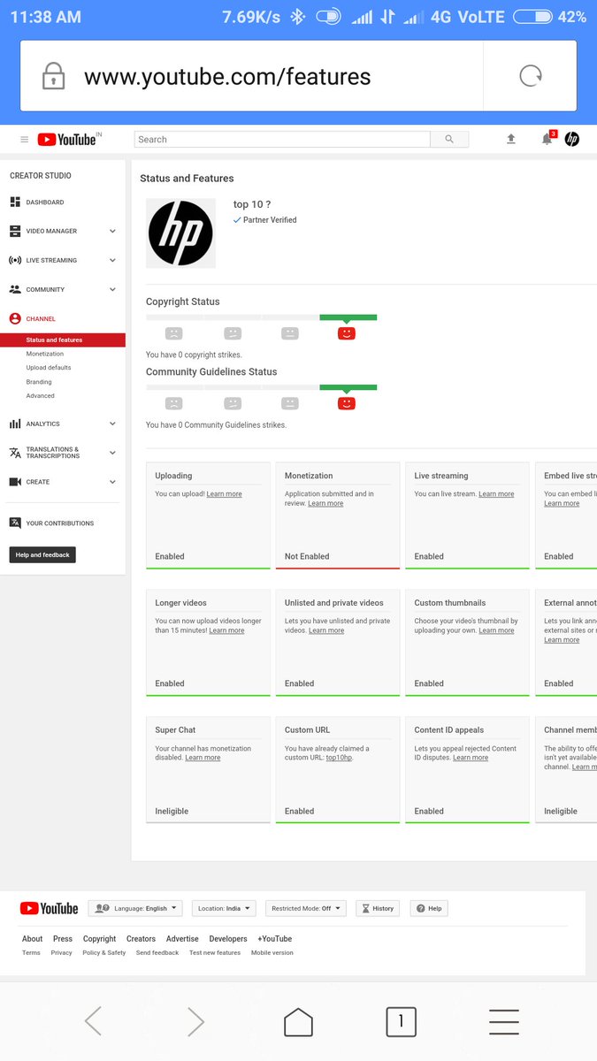Tap the browser forward arrow
This screenshot has width=597, height=1061.
click(195, 1022)
